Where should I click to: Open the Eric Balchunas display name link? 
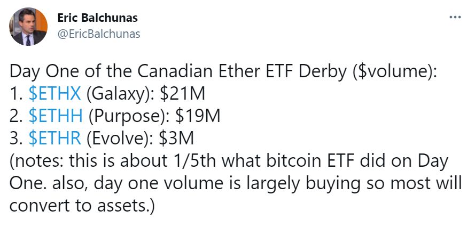tap(97, 18)
